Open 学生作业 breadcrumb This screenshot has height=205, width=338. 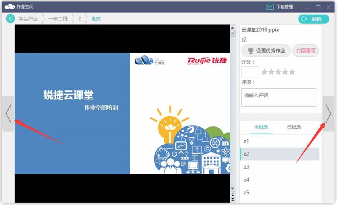(28, 19)
